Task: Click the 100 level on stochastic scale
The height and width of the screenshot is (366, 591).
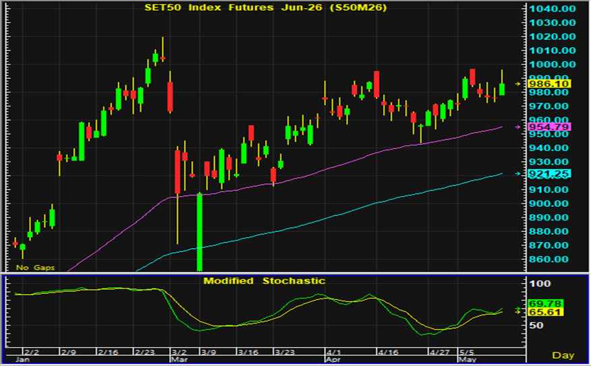Action: (540, 284)
